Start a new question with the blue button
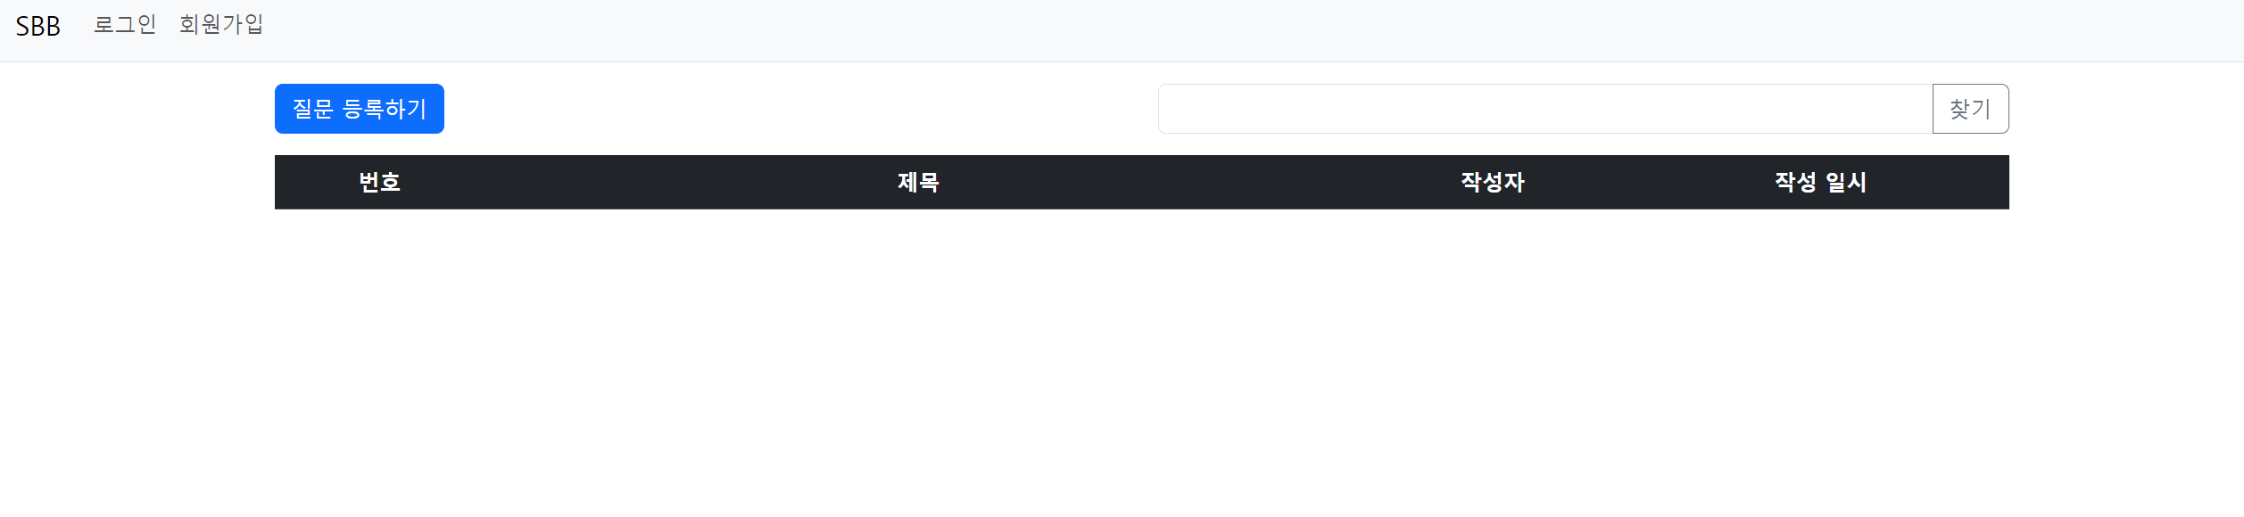This screenshot has height=517, width=2244. 360,109
